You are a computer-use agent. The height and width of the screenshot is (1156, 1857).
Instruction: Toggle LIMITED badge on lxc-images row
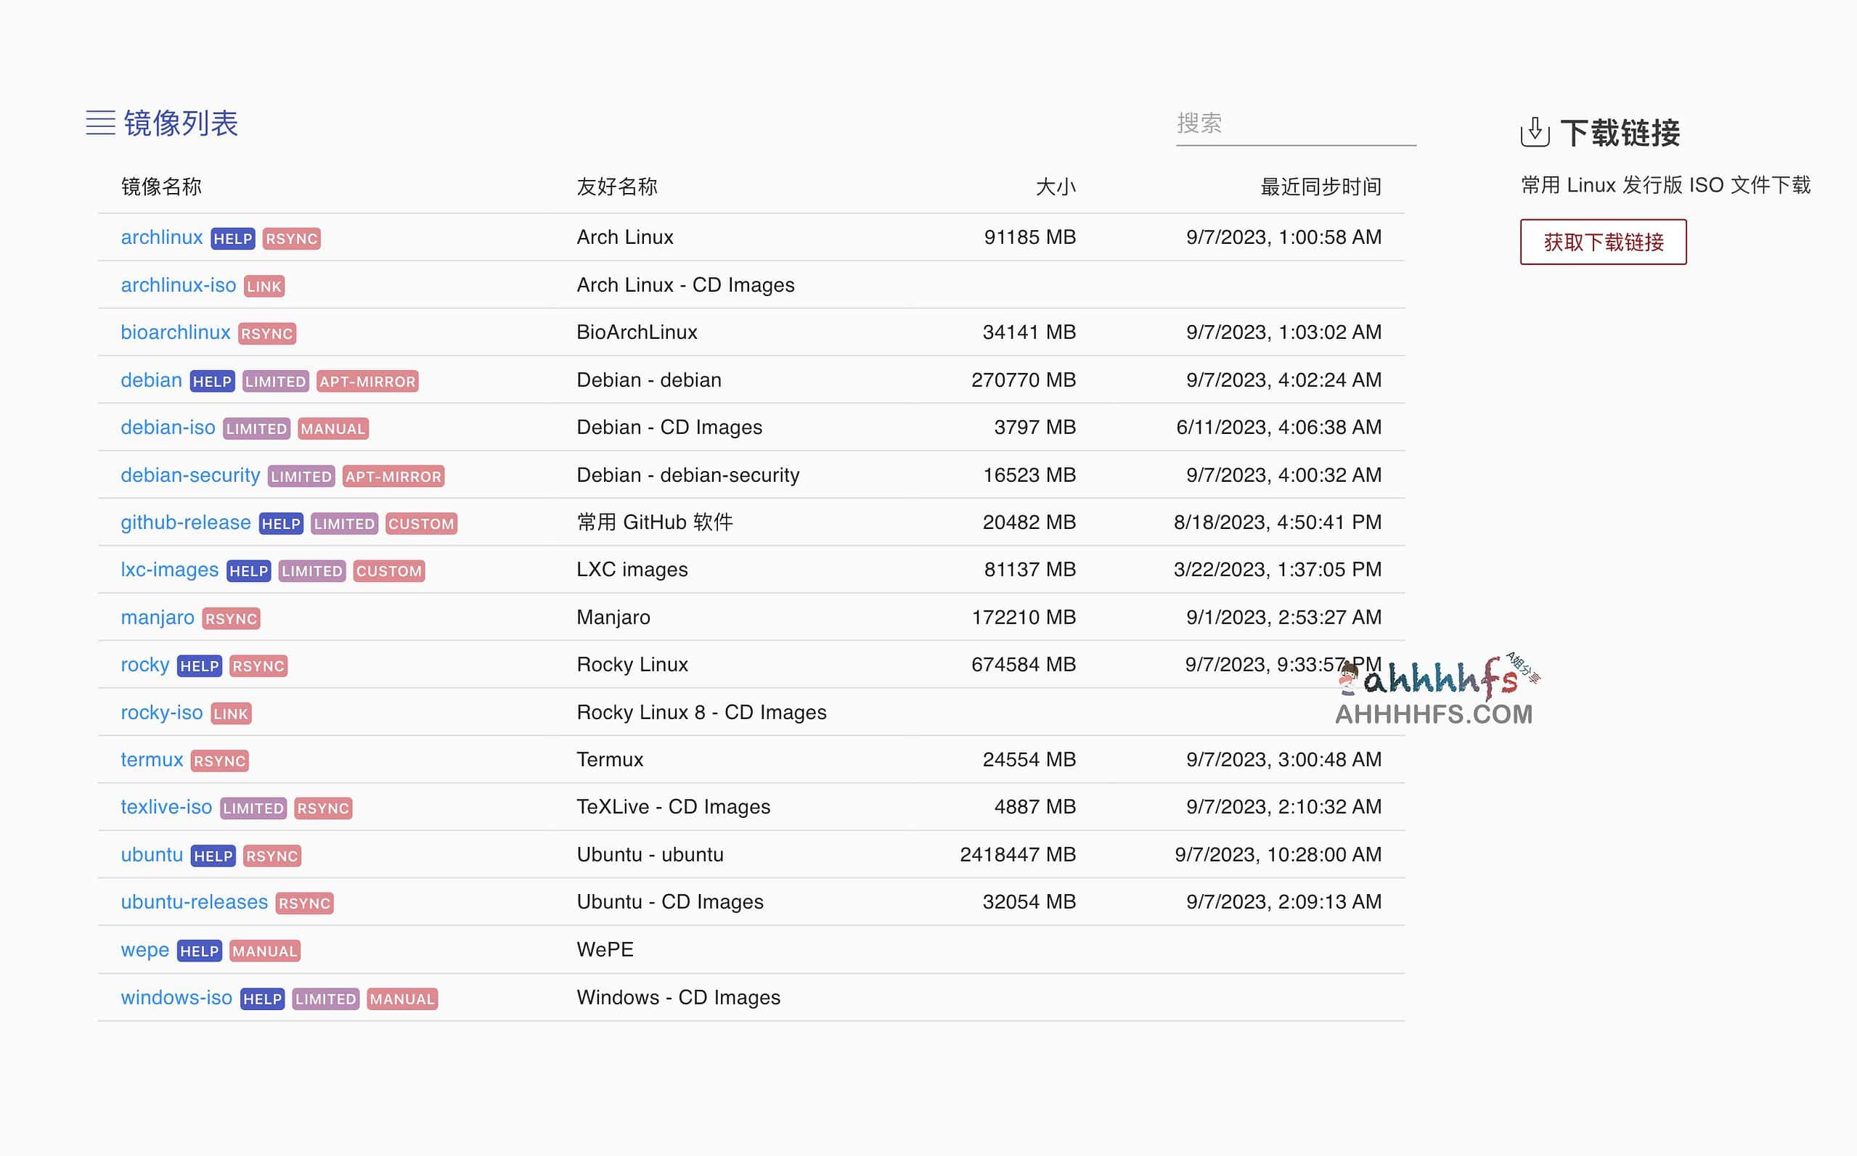point(311,570)
